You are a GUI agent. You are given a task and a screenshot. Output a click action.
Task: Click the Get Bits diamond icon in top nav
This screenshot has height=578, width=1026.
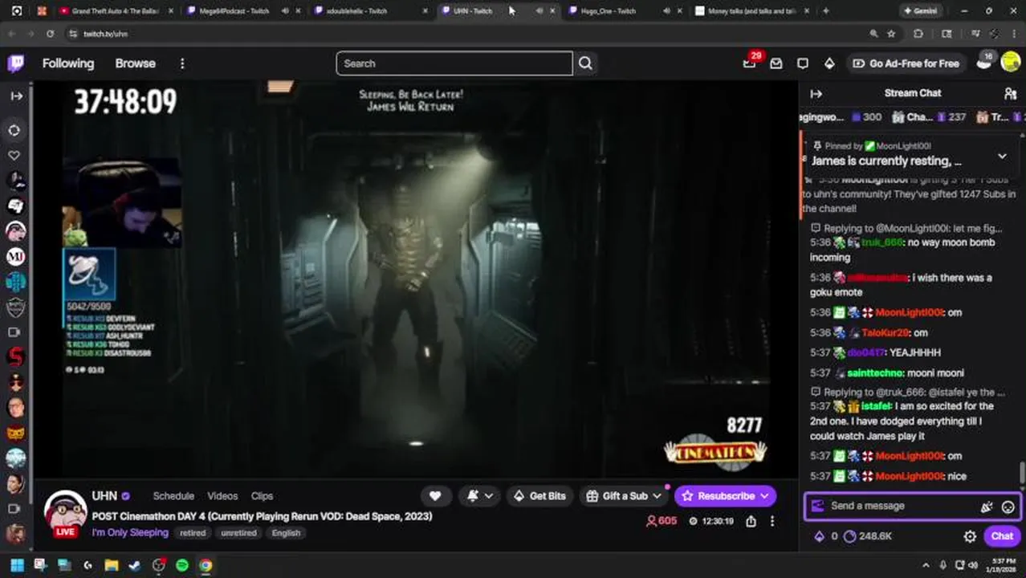click(829, 63)
